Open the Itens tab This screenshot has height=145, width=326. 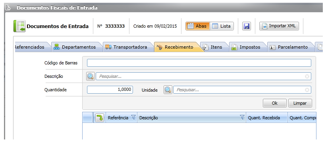(x=214, y=47)
